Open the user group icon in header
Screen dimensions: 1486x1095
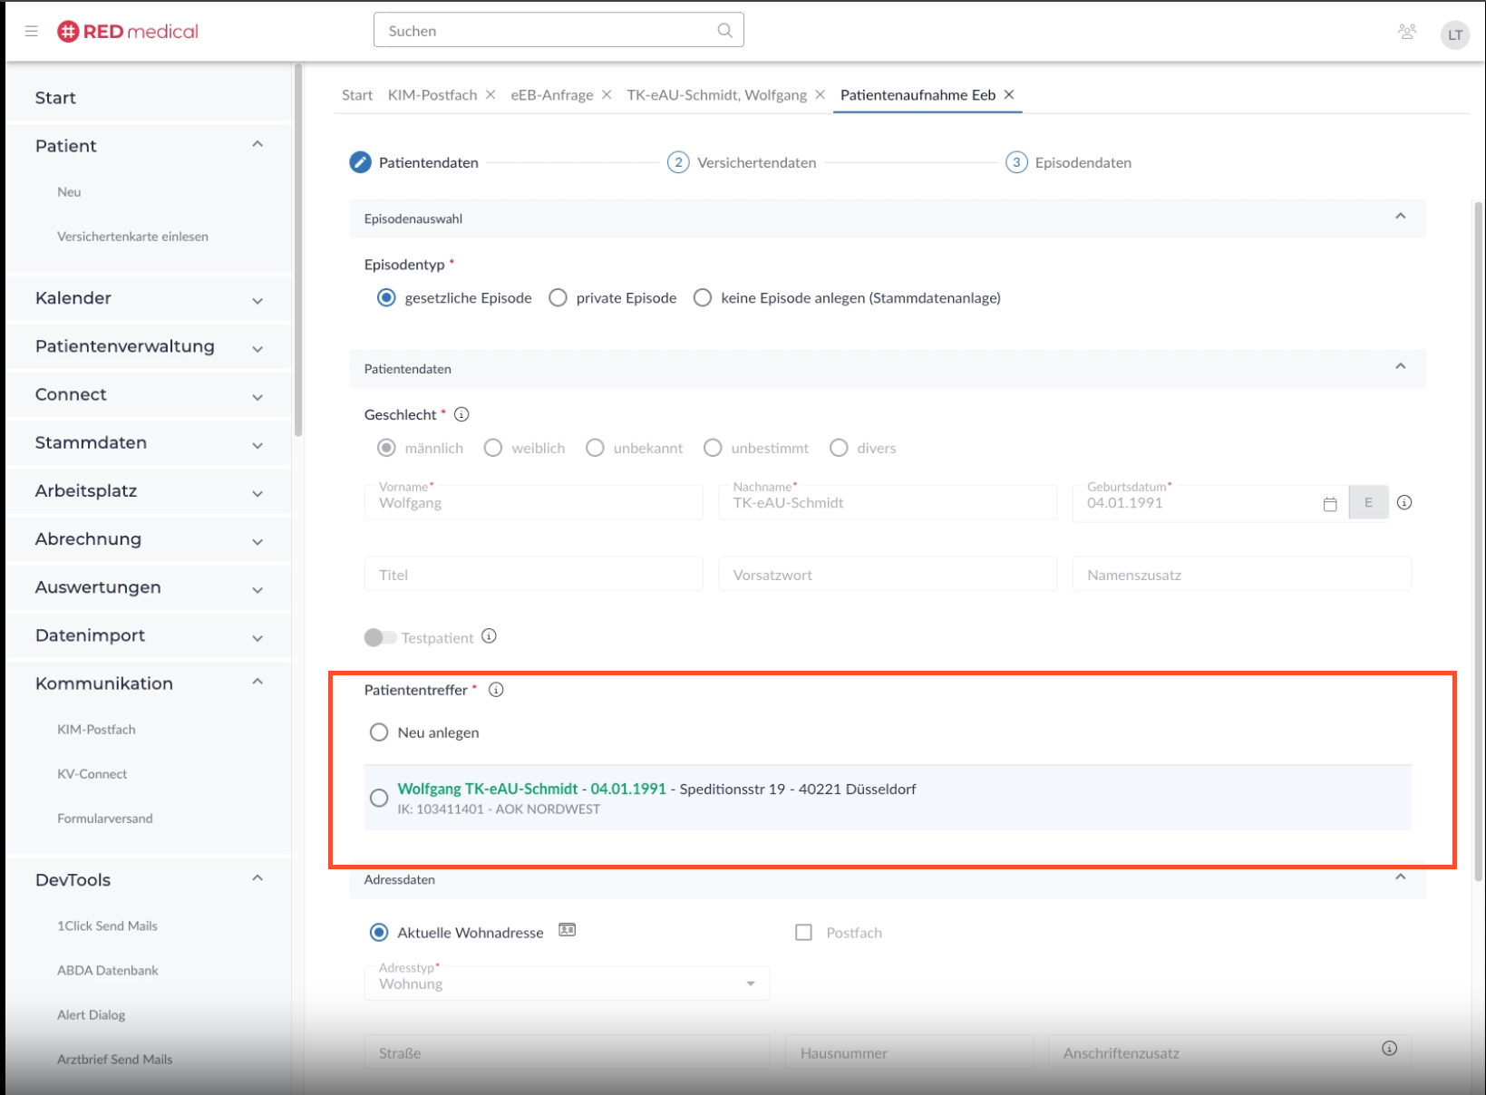click(x=1406, y=32)
